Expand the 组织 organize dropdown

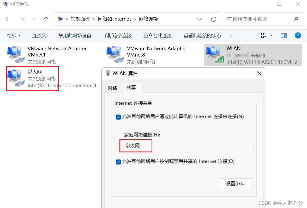(14, 35)
